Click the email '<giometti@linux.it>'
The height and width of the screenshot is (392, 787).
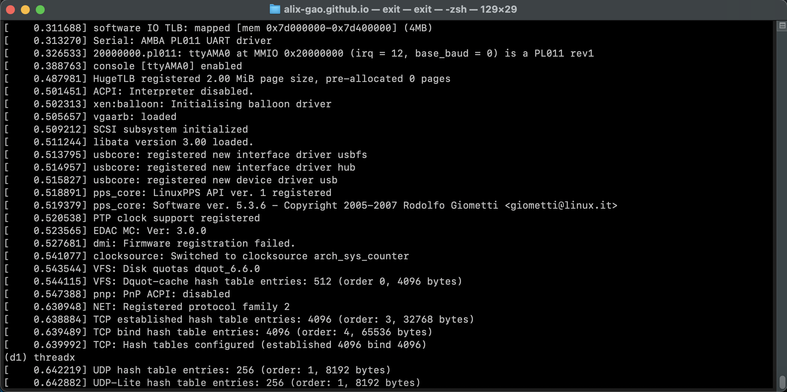(x=561, y=205)
